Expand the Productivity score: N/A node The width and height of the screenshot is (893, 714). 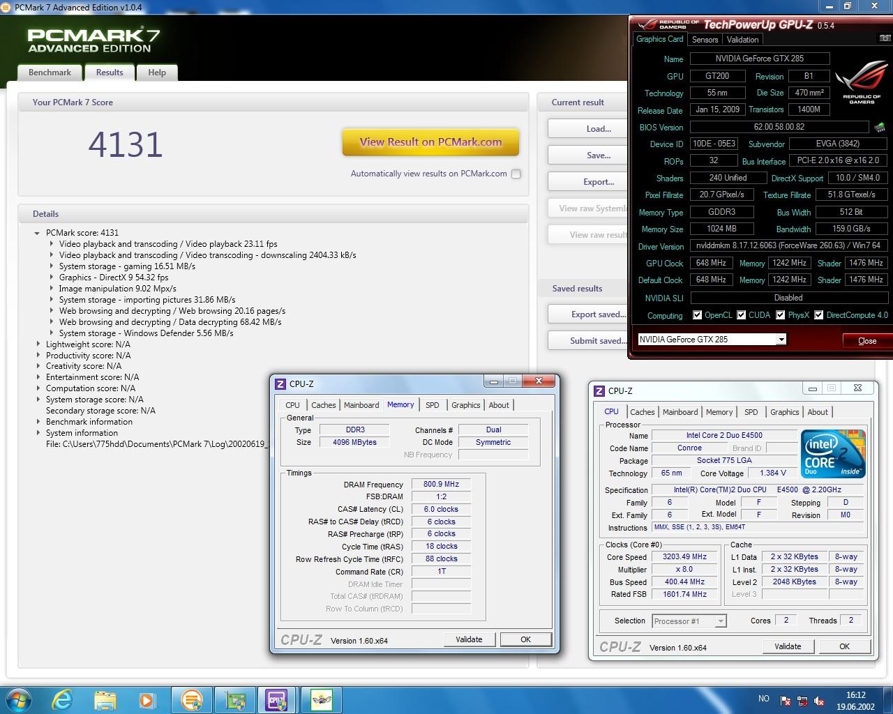click(x=38, y=356)
